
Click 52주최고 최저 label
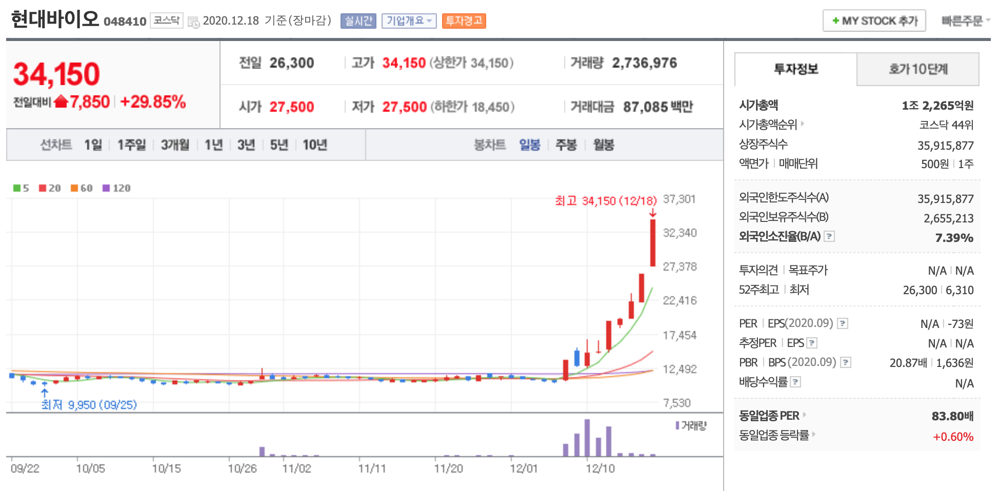click(774, 290)
